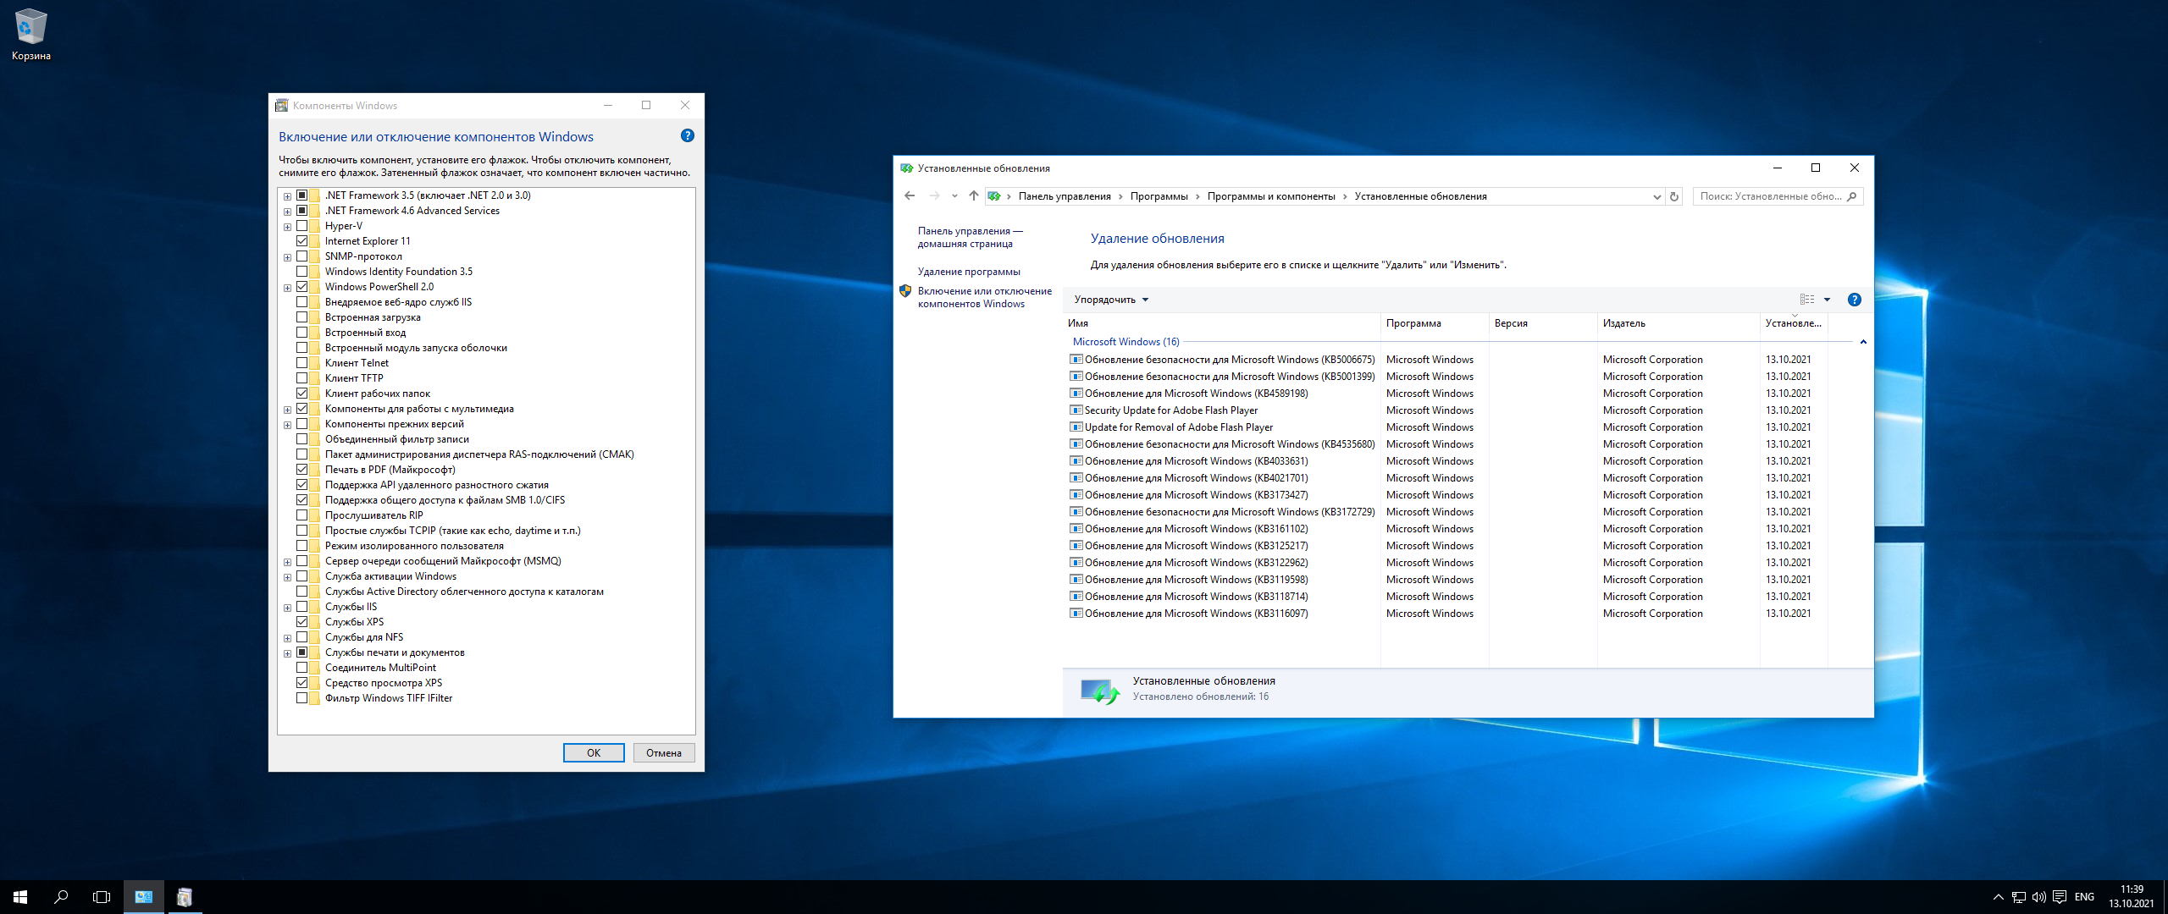Click icon of update KB5006675 row
The width and height of the screenshot is (2168, 914).
pos(1076,360)
